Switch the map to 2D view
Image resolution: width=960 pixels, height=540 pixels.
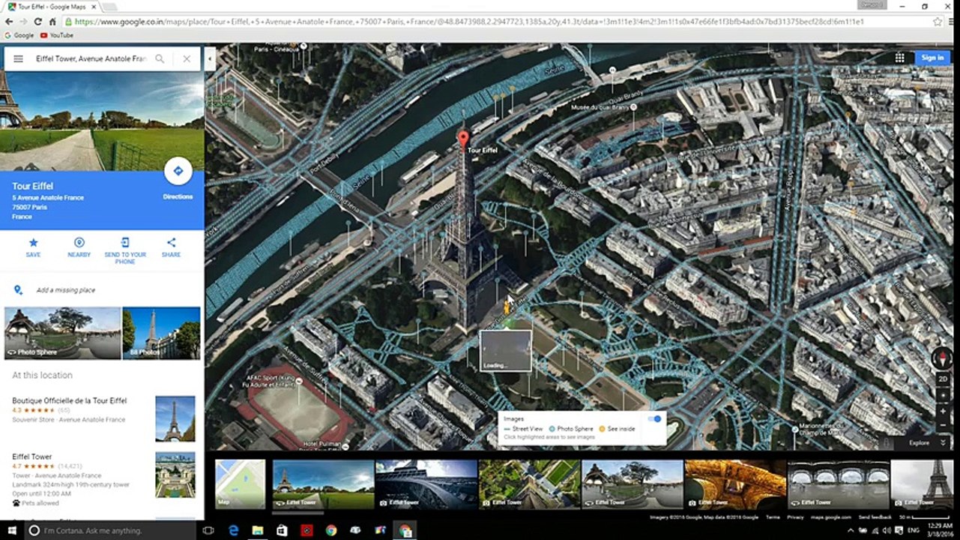pyautogui.click(x=943, y=379)
